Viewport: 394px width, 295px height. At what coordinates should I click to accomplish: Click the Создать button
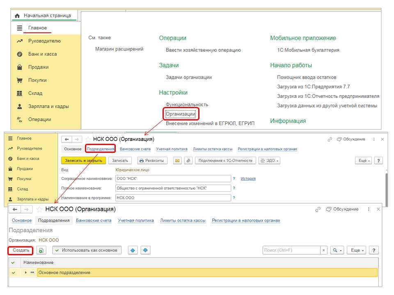point(21,250)
